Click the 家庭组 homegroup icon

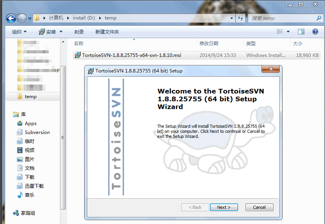[x=16, y=213]
